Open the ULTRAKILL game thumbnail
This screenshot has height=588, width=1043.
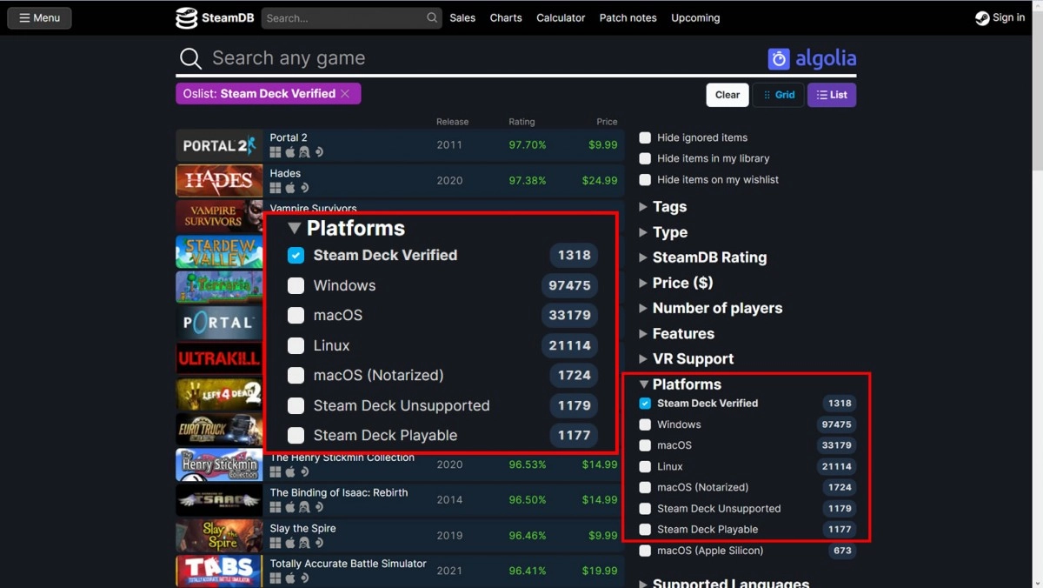pyautogui.click(x=219, y=358)
